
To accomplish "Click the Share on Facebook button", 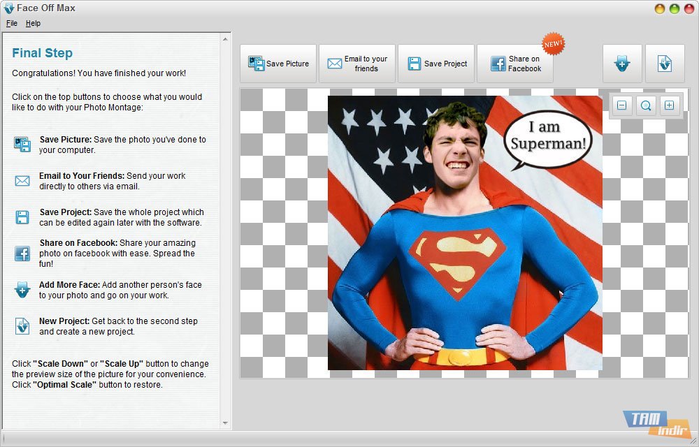I will (515, 64).
